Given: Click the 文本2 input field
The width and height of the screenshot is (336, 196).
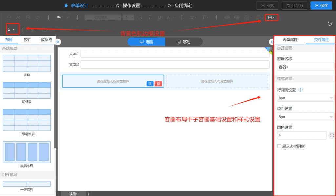Looking at the screenshot, I should click(x=175, y=65).
